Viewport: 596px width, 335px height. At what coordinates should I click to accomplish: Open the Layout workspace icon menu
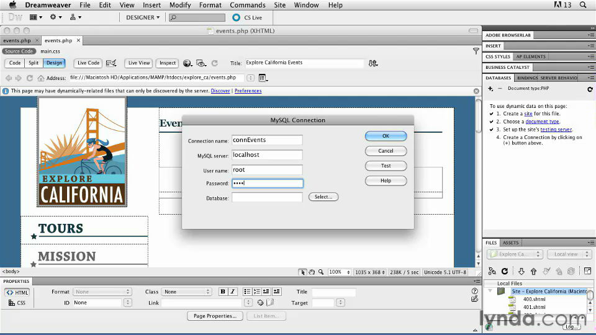pyautogui.click(x=36, y=17)
